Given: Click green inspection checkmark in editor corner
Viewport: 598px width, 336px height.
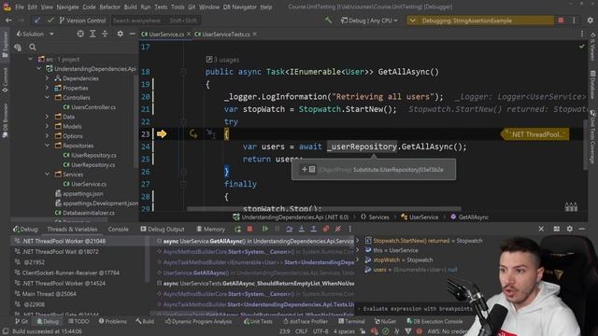Looking at the screenshot, I should (581, 47).
